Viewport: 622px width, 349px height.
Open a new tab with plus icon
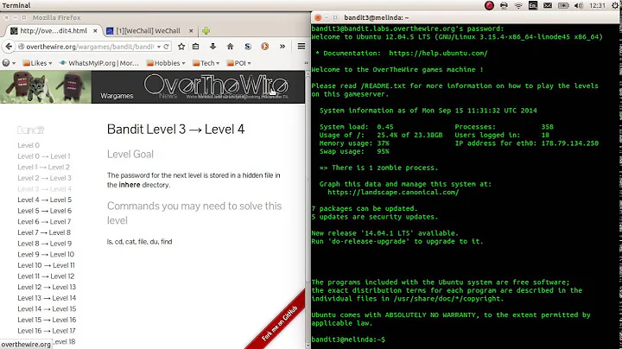pos(206,30)
